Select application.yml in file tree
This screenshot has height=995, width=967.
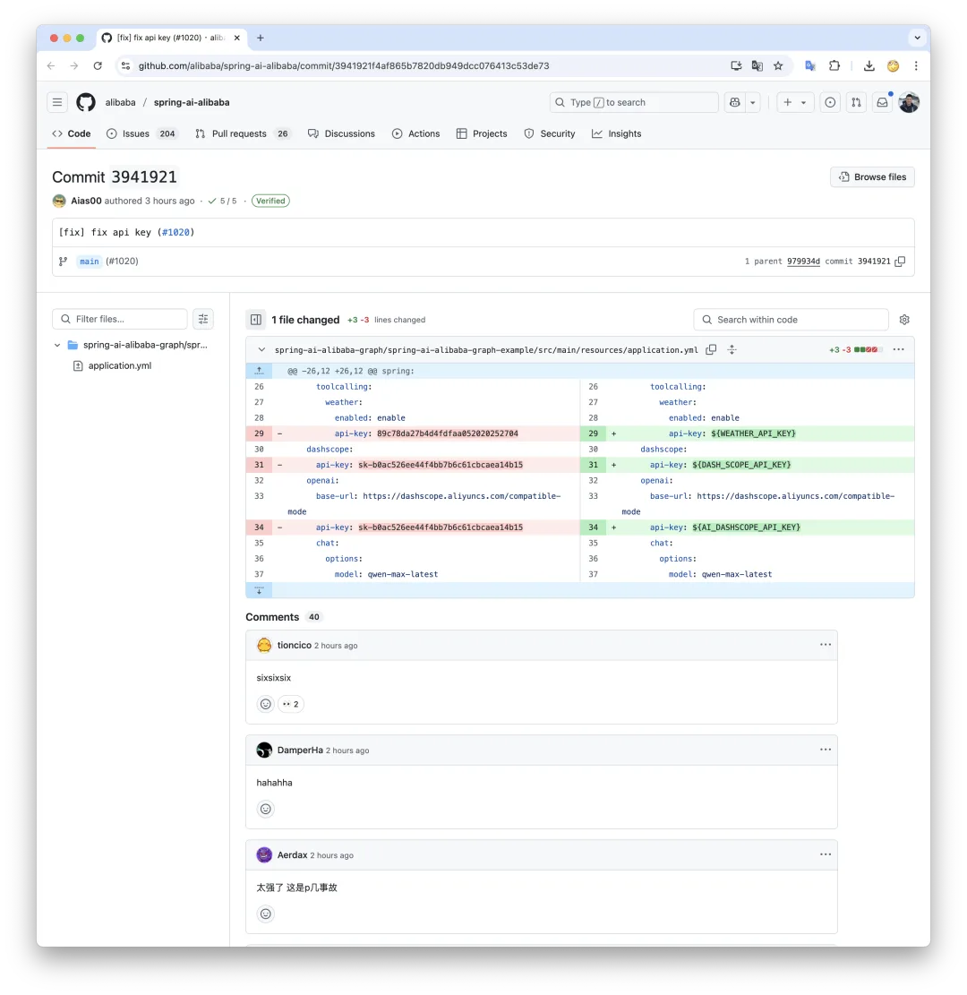[x=120, y=365]
